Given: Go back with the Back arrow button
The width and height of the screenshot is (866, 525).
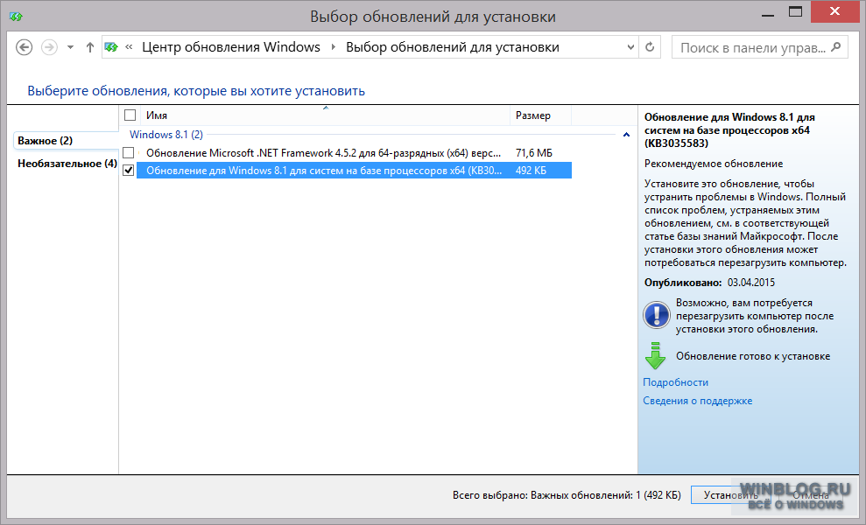Looking at the screenshot, I should [24, 47].
